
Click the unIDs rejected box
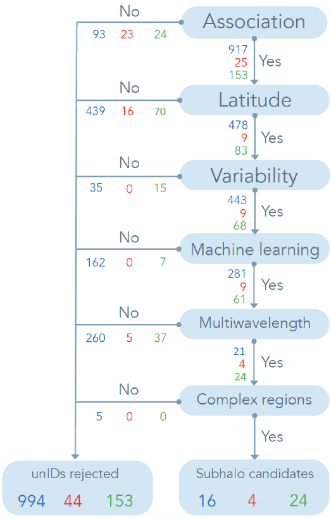pos(77,488)
